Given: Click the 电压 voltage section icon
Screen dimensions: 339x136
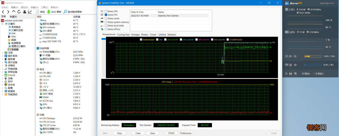Looking at the screenshot, I should point(37,69).
